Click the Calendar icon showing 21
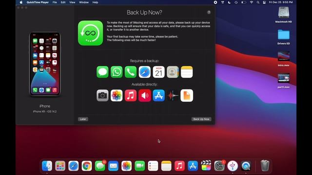 (158, 72)
